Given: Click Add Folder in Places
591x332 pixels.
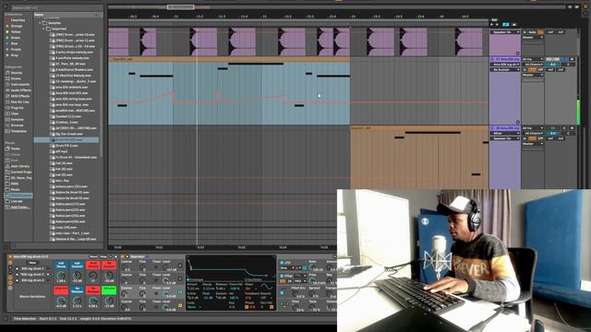Looking at the screenshot, I should pyautogui.click(x=18, y=207).
